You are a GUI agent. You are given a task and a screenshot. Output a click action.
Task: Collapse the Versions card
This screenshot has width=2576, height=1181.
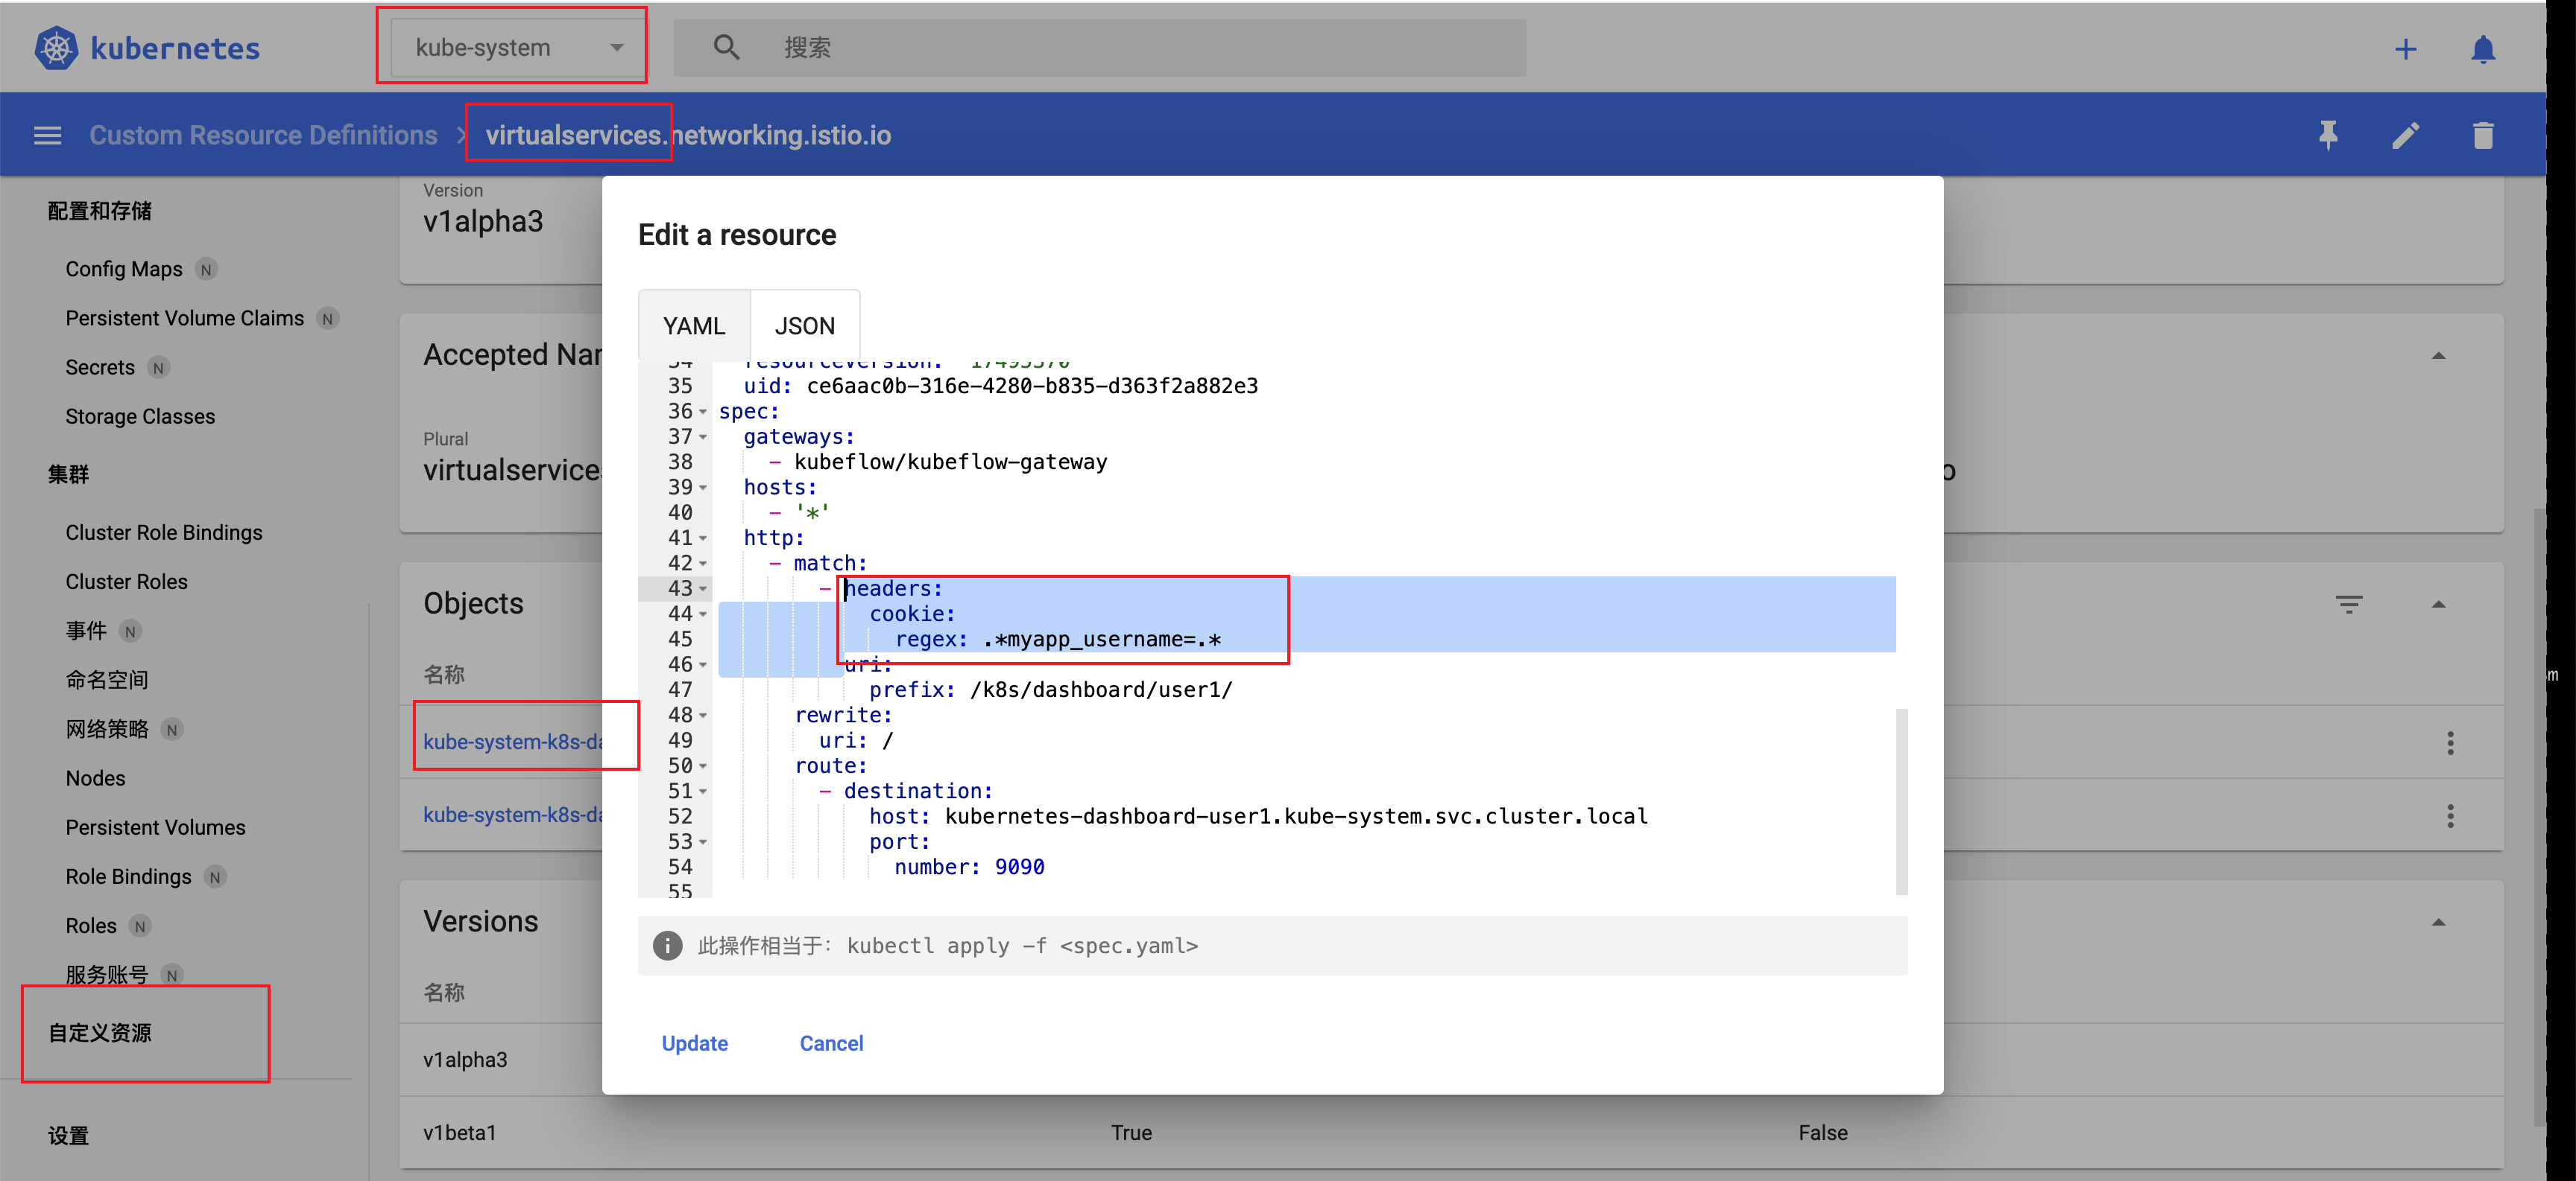pos(2438,921)
